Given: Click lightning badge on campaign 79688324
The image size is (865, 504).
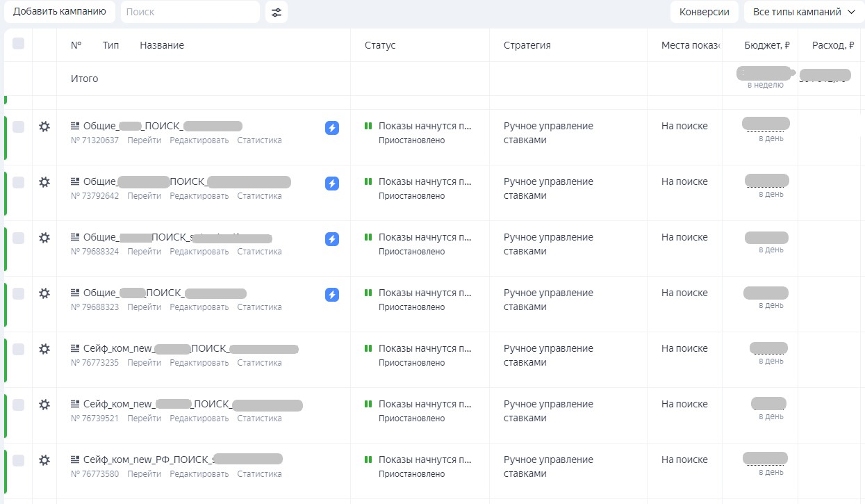Looking at the screenshot, I should [332, 239].
